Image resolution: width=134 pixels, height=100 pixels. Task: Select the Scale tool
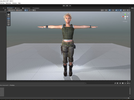(9, 21)
